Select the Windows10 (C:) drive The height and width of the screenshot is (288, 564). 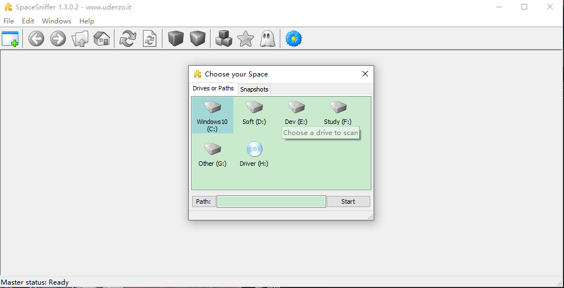(212, 116)
